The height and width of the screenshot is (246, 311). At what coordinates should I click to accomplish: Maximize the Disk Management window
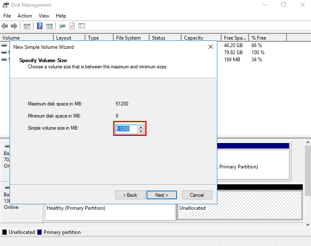pos(284,5)
